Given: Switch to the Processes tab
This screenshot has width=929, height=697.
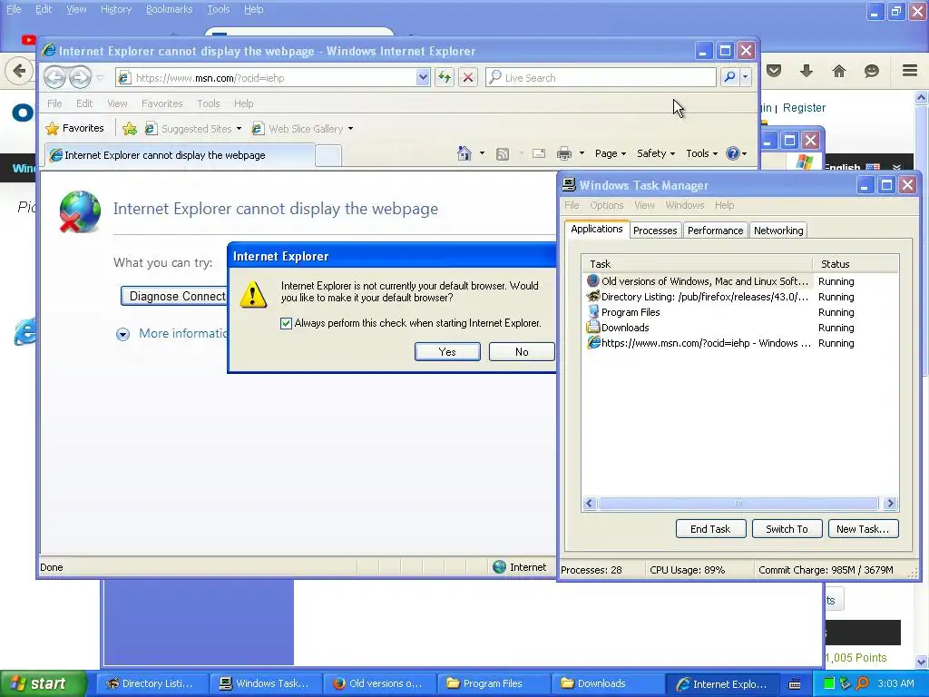Looking at the screenshot, I should 655,230.
